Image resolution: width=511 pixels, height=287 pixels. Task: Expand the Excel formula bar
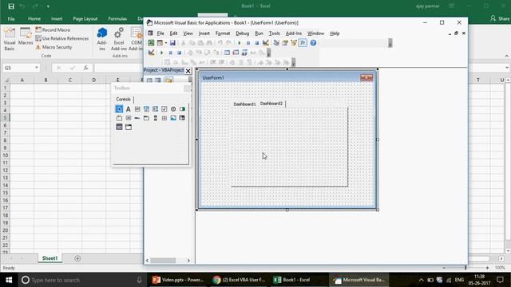(507, 68)
